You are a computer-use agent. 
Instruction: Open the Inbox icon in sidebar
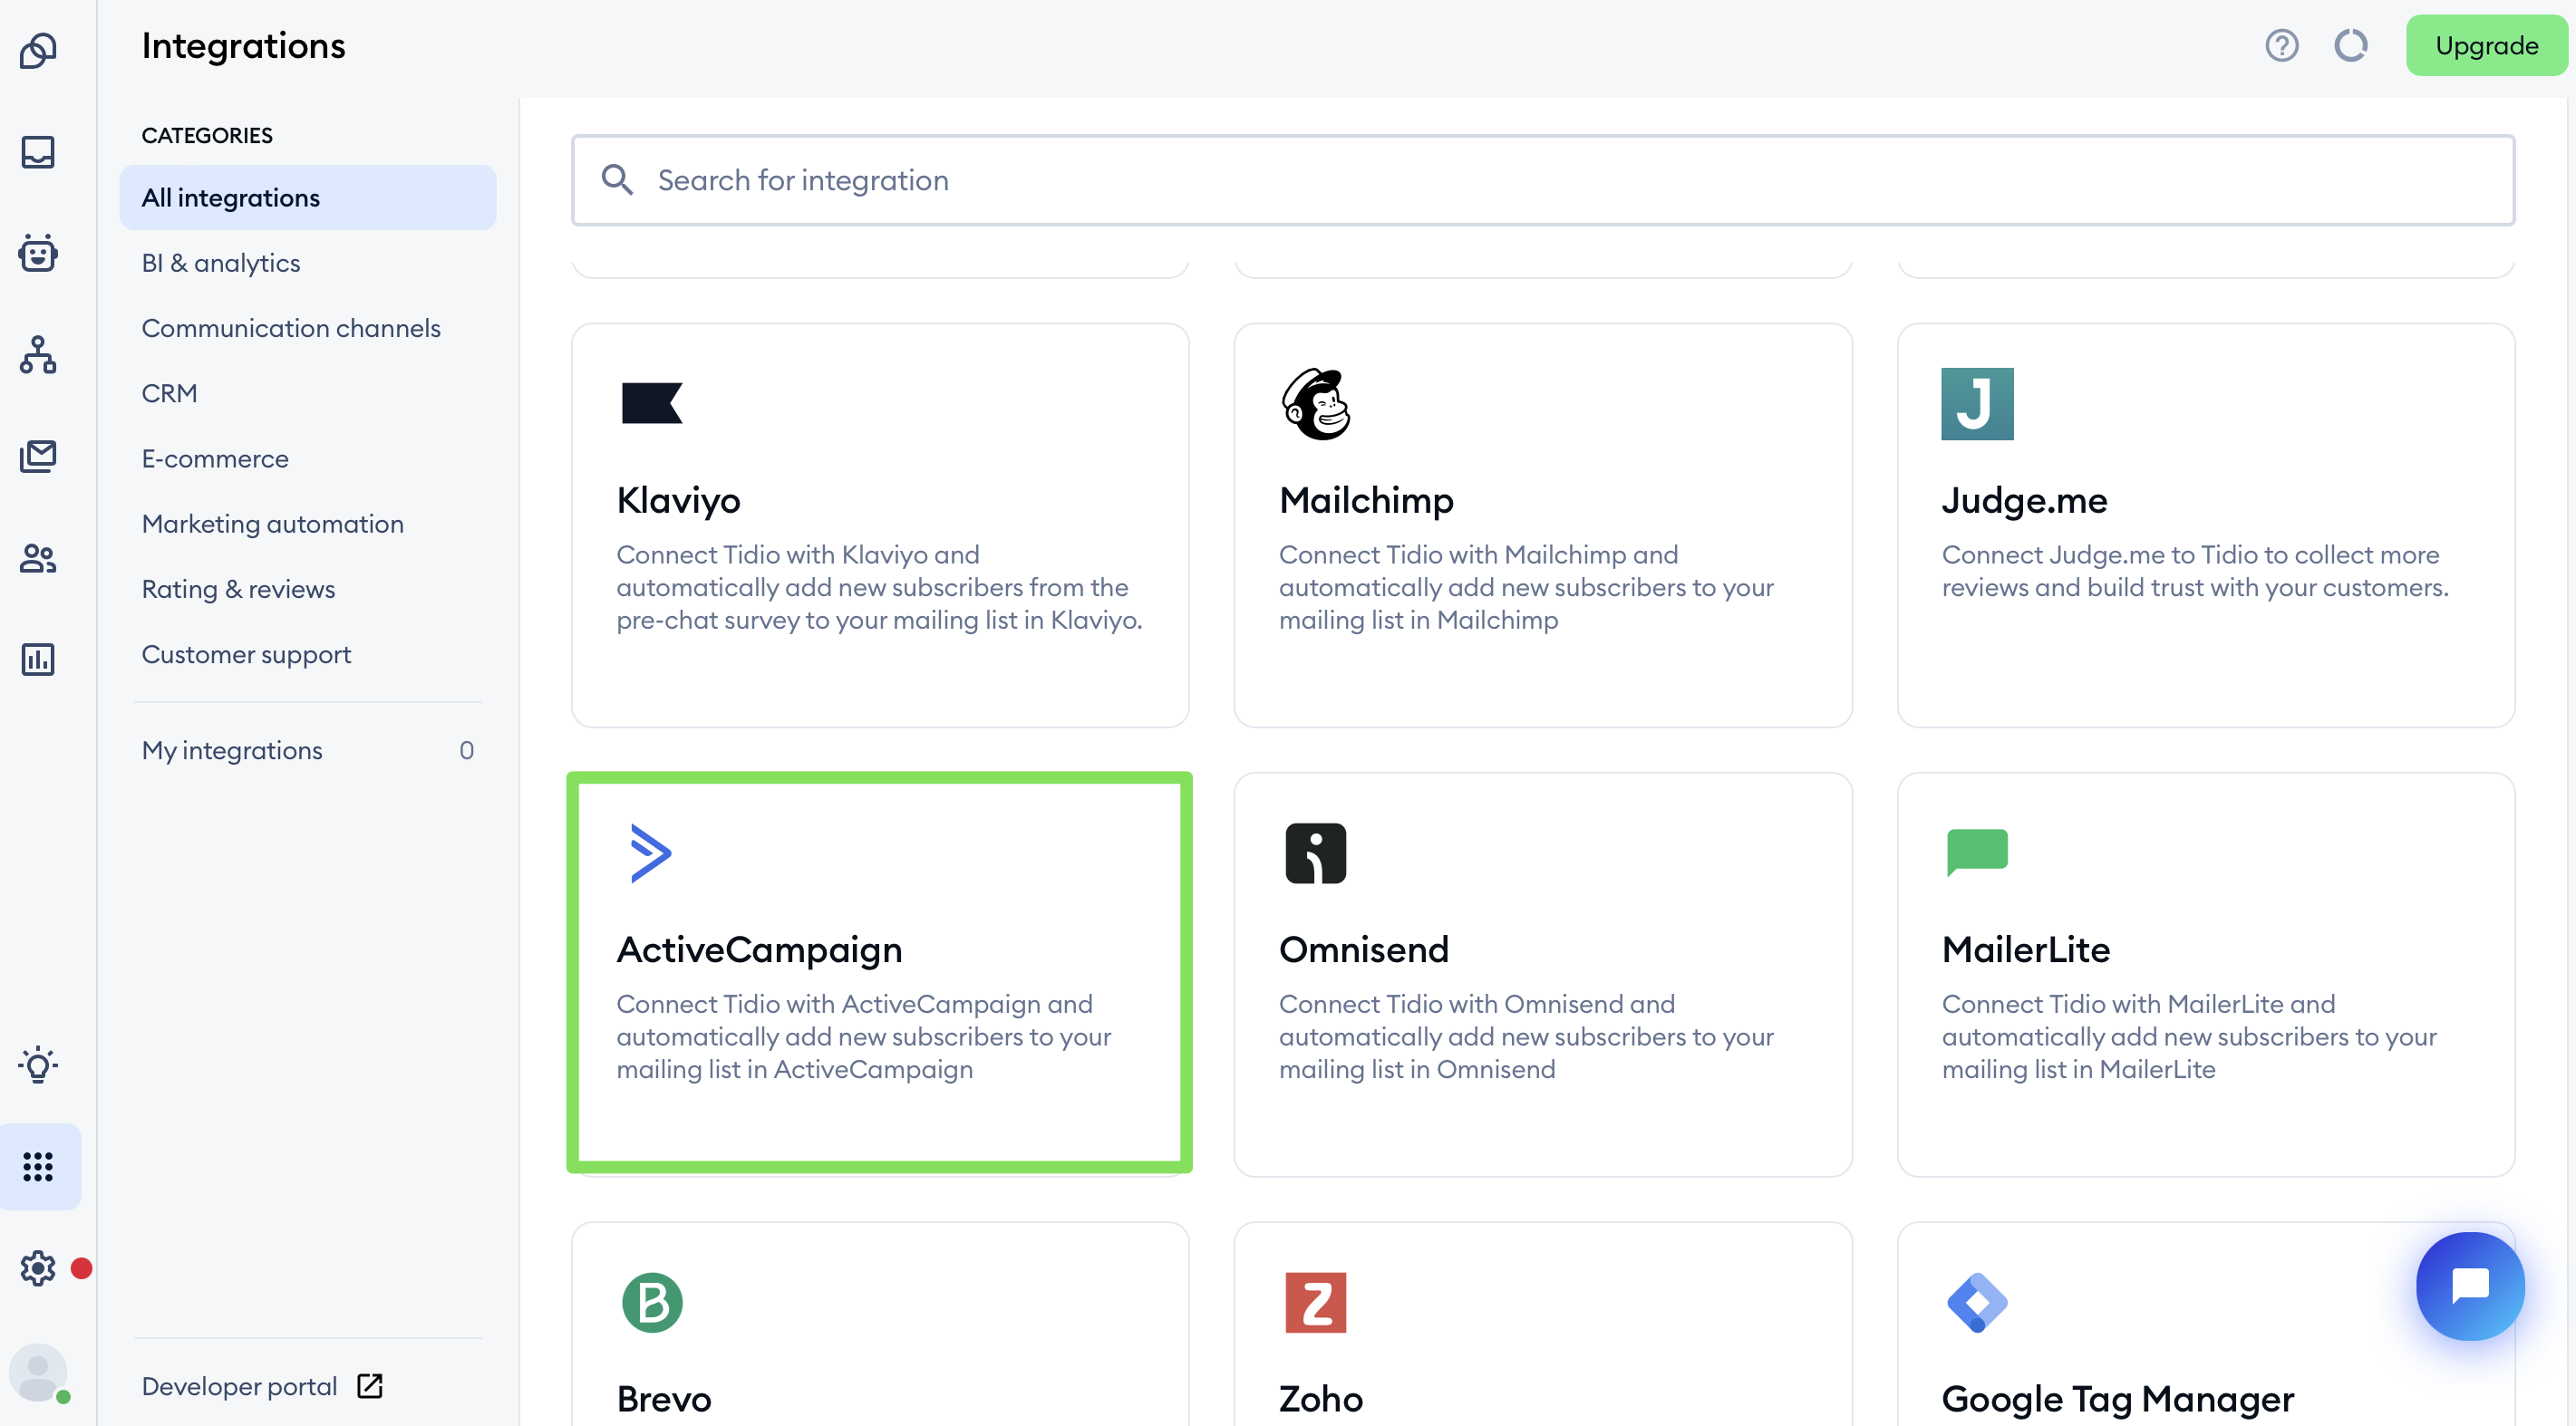pos(38,152)
